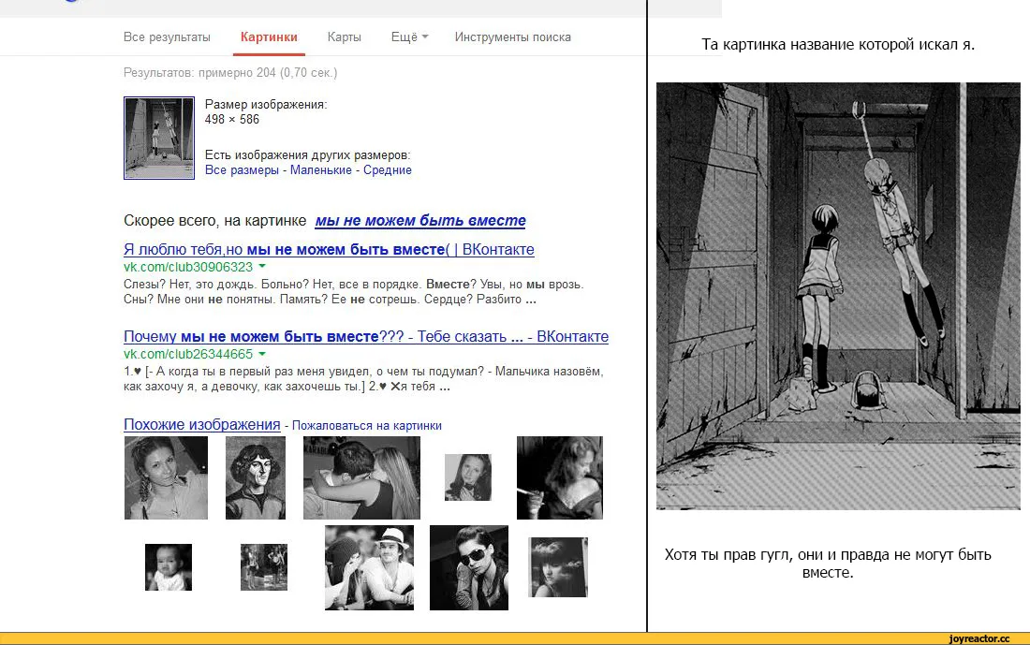Open similar image of baby
This screenshot has height=645, width=1030.
tap(169, 567)
